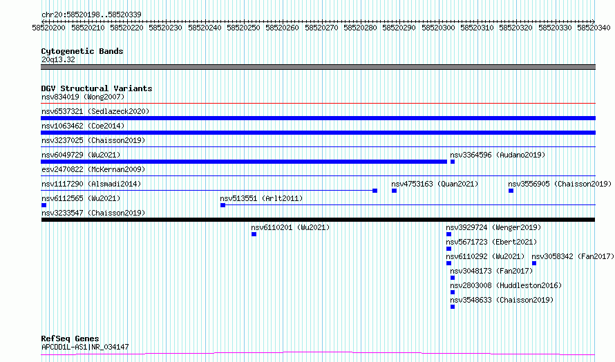The width and height of the screenshot is (615, 362).
Task: Click the DGV Structural Variants track title
Action: pyautogui.click(x=97, y=88)
